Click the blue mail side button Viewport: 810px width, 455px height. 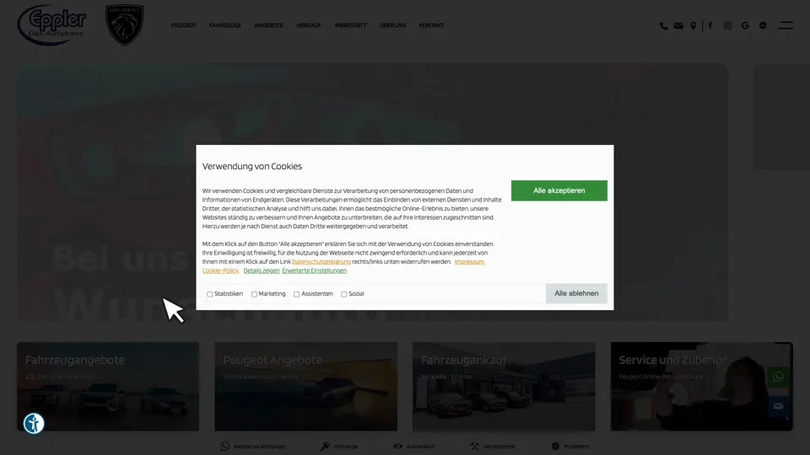(x=778, y=406)
